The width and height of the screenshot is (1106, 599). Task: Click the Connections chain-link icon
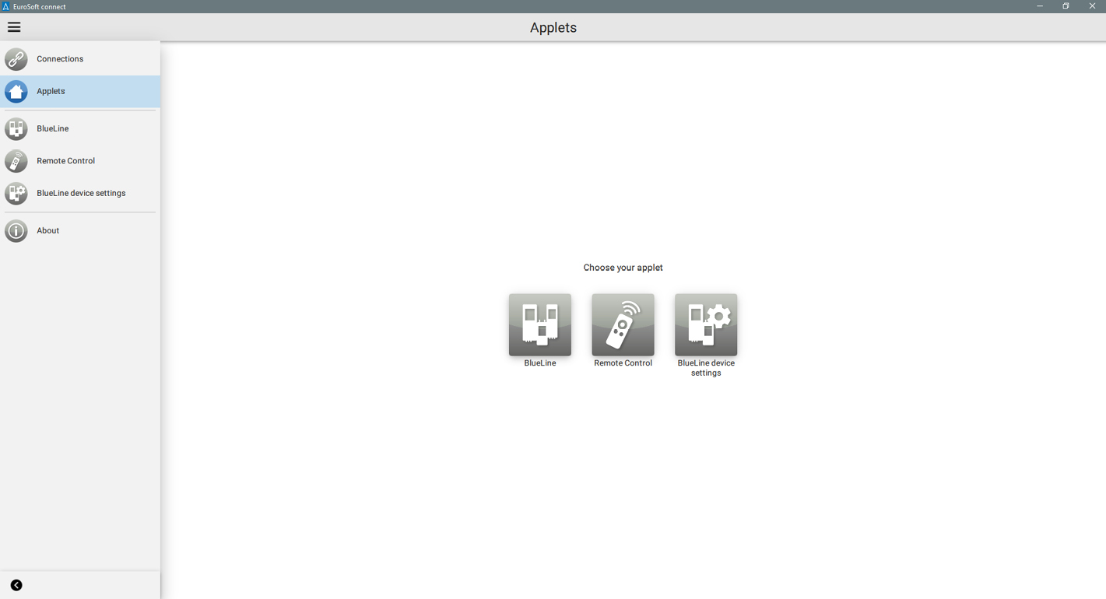(x=16, y=59)
